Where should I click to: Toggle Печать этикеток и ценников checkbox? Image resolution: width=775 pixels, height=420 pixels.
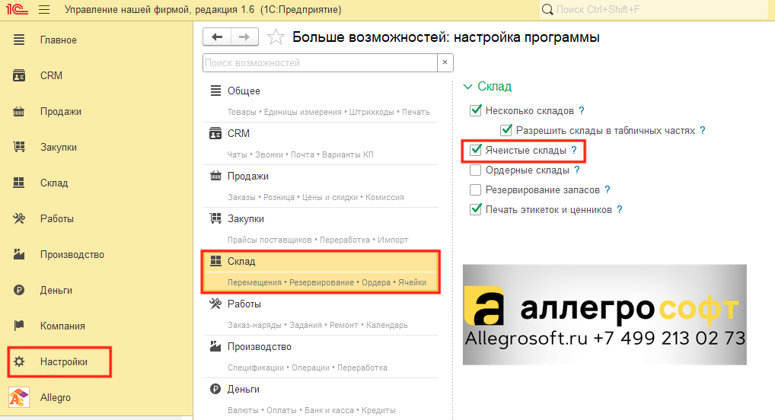click(476, 209)
